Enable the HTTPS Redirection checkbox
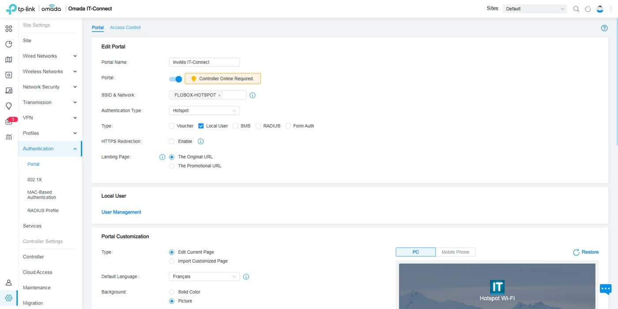The width and height of the screenshot is (618, 309). click(x=172, y=141)
